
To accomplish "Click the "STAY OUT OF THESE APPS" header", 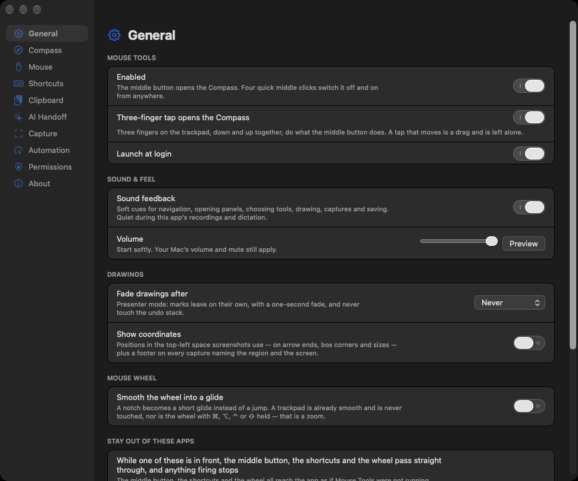I will tap(151, 441).
